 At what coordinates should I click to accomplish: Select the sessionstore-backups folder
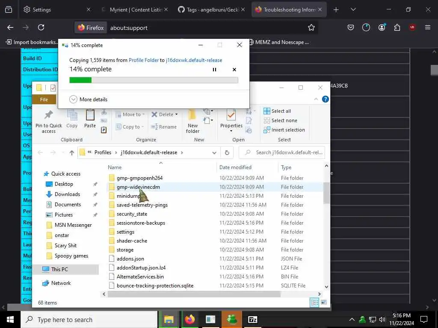141,223
